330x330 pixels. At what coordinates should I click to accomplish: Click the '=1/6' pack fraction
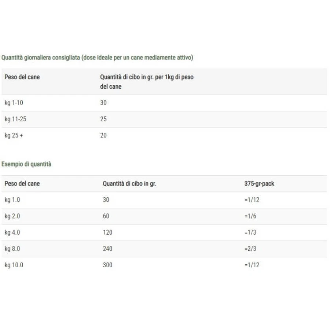point(250,216)
